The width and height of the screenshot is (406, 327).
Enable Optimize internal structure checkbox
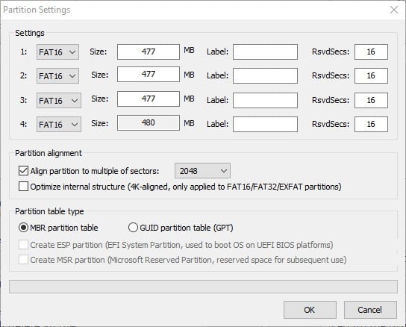(24, 187)
